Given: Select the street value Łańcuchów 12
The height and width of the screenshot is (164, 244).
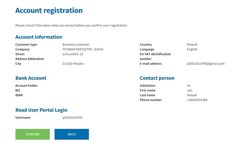Looking at the screenshot, I should point(73,54).
